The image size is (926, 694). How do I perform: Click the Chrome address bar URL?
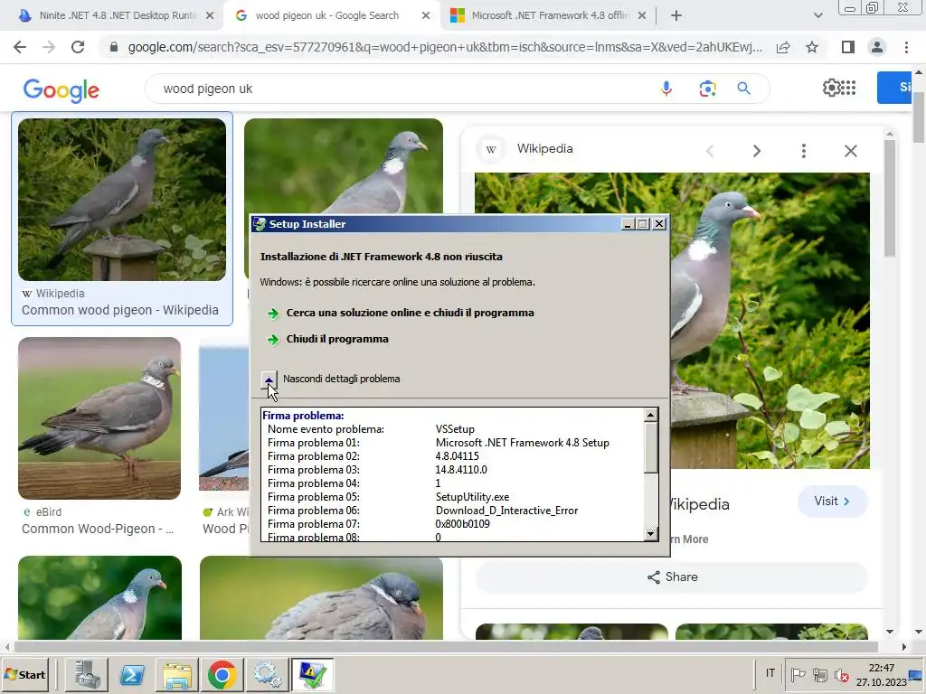pos(444,47)
